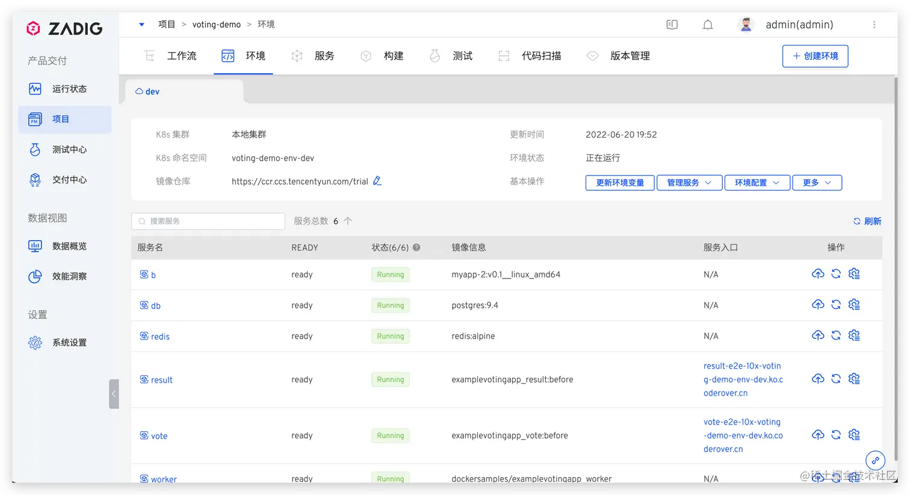Select the dev environment tab
910x495 pixels.
pyautogui.click(x=184, y=91)
